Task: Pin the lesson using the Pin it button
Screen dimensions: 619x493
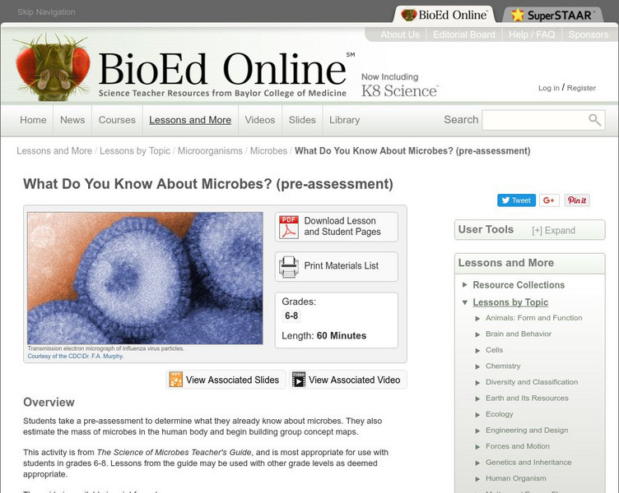Action: tap(577, 200)
